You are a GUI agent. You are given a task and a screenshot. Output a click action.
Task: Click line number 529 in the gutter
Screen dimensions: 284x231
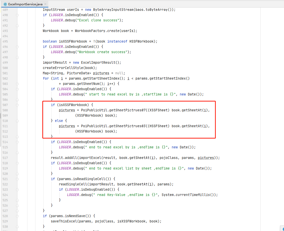pos(5,221)
